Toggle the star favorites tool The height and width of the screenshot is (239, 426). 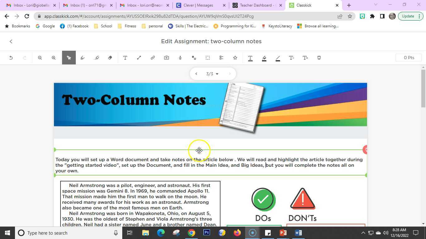click(x=235, y=58)
